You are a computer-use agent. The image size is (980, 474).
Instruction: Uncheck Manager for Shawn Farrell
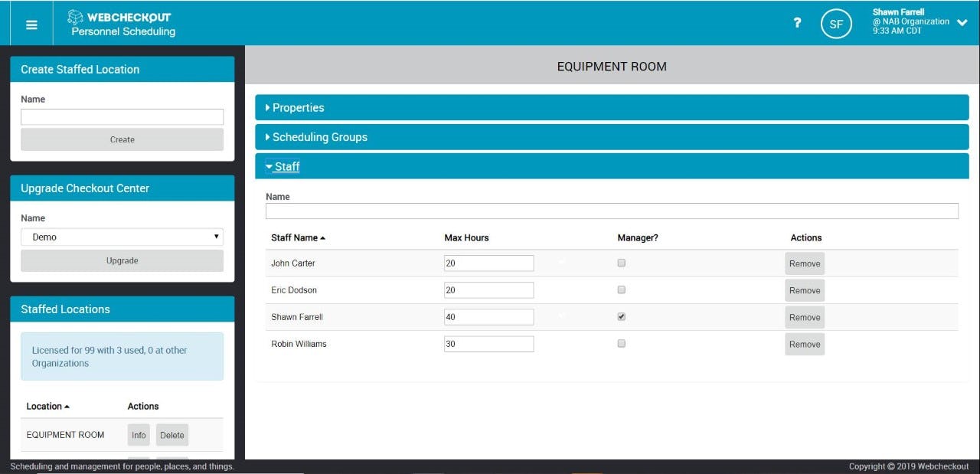(x=621, y=316)
